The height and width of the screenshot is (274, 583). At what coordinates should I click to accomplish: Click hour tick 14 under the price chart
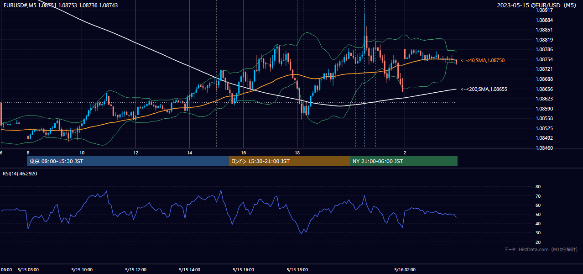189,153
